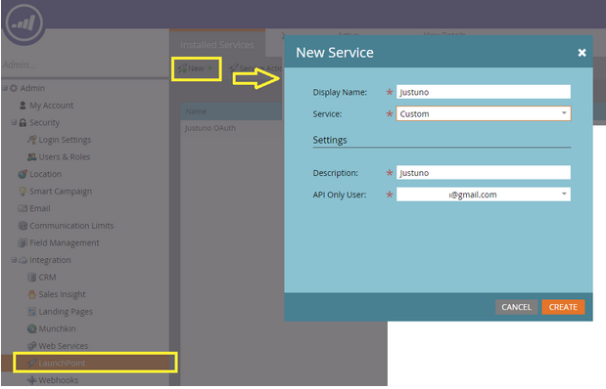Click the Field Management icon
This screenshot has width=606, height=389.
[x=23, y=242]
